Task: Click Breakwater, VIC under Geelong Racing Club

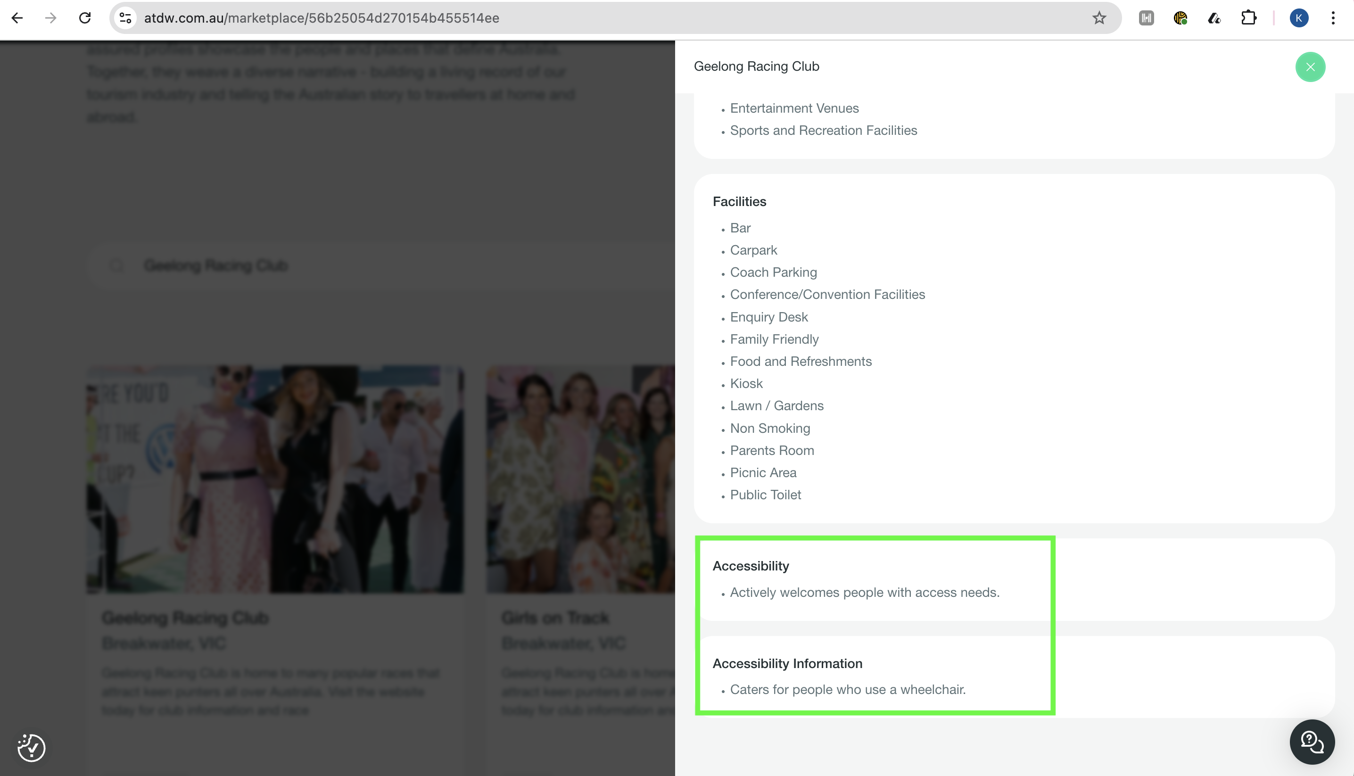Action: tap(164, 644)
